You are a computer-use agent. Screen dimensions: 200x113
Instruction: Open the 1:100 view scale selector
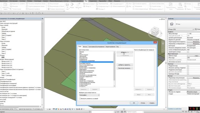pyautogui.click(x=49, y=109)
